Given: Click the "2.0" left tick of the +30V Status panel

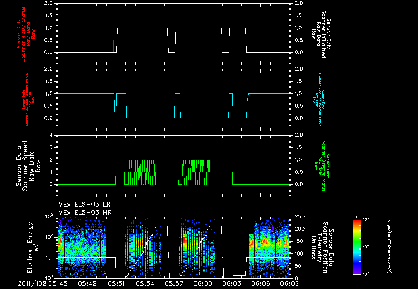Looking at the screenshot, I should pyautogui.click(x=48, y=3).
